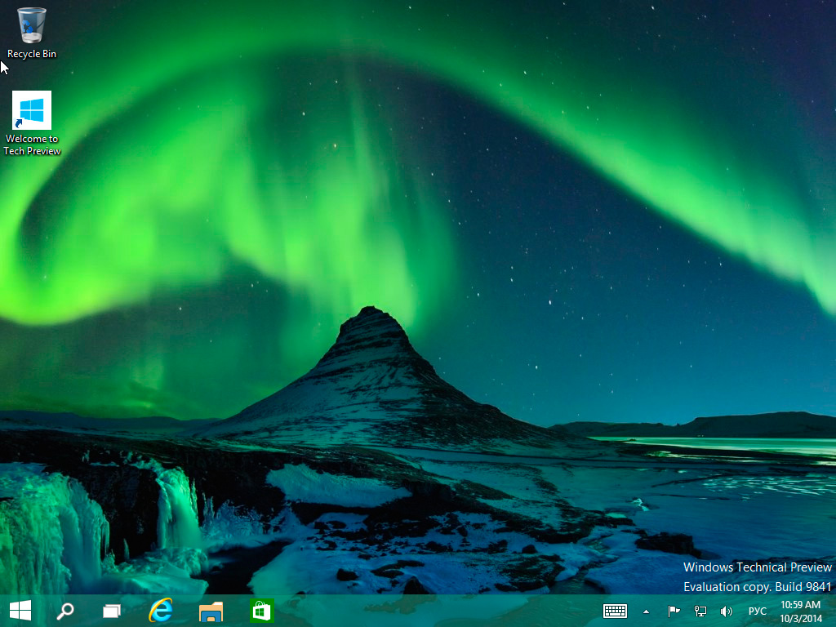836x627 pixels.
Task: Open the volume speaker control
Action: tap(726, 611)
